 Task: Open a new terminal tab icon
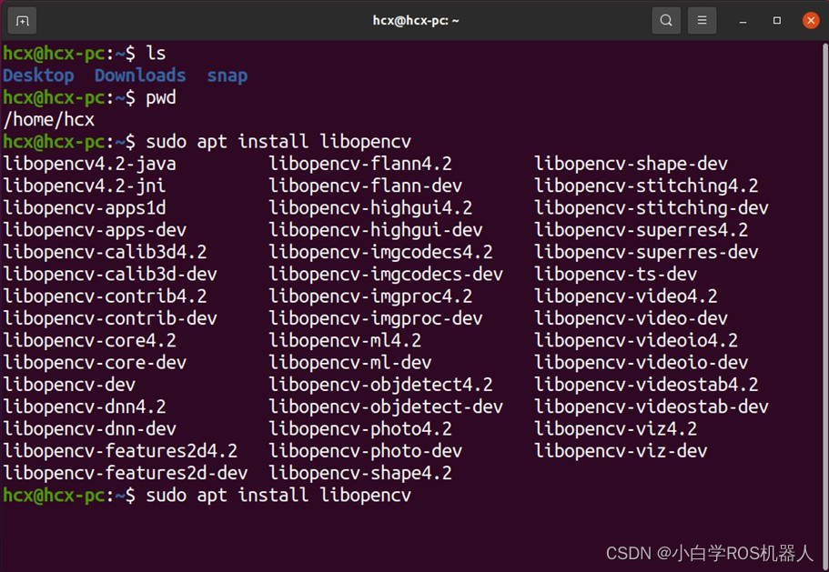click(22, 21)
